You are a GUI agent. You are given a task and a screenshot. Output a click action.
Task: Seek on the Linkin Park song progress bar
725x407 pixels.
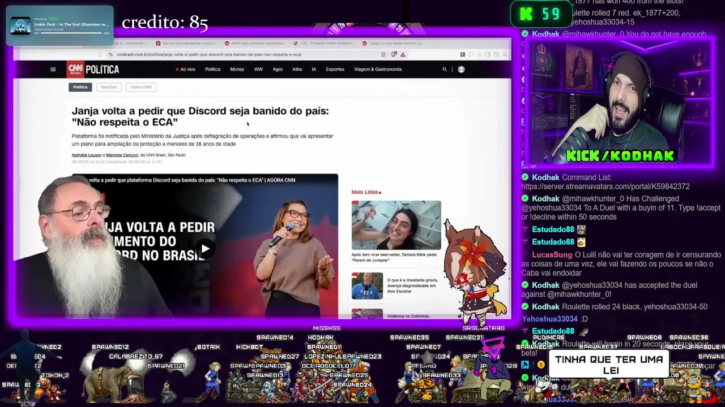(x=71, y=33)
